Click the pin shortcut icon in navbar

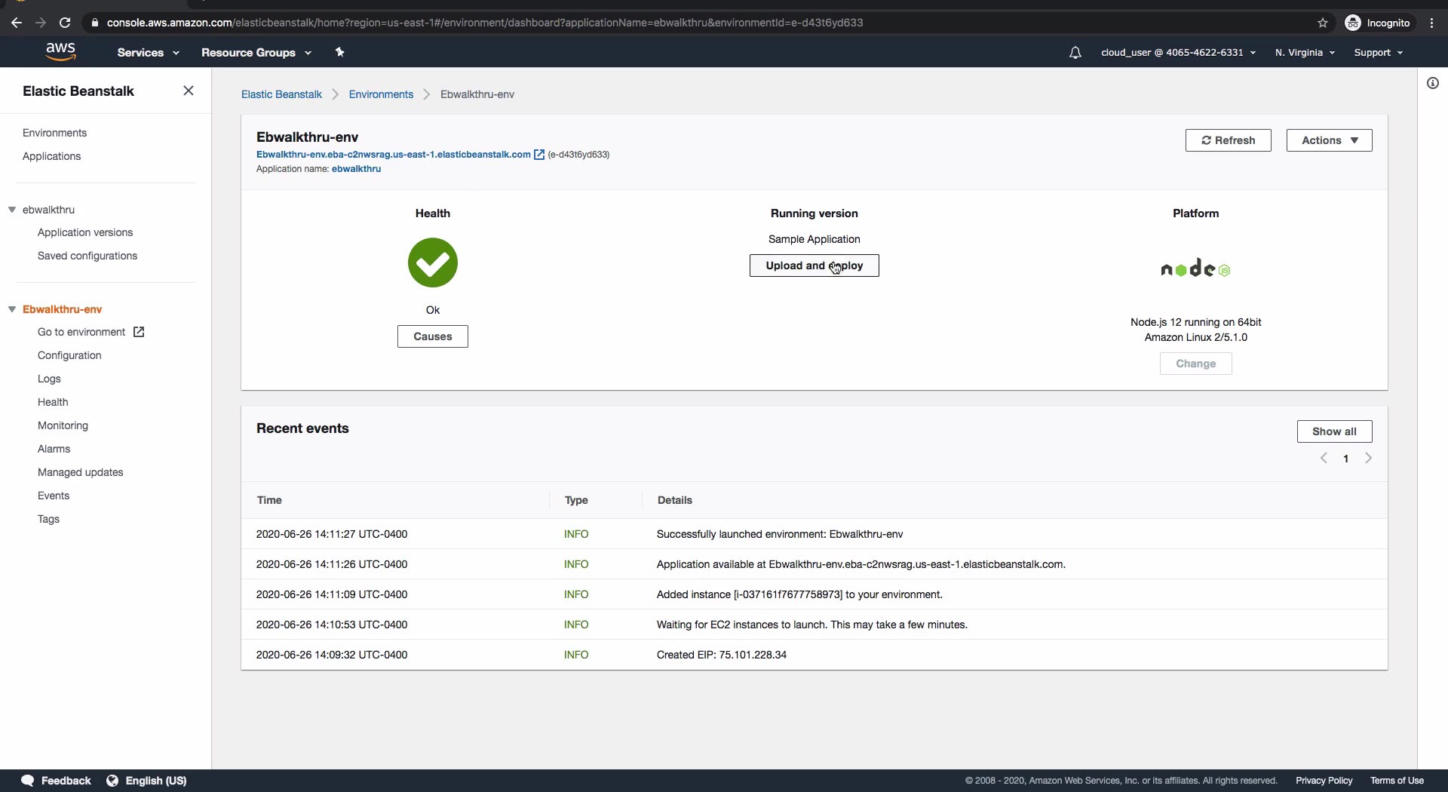tap(339, 52)
